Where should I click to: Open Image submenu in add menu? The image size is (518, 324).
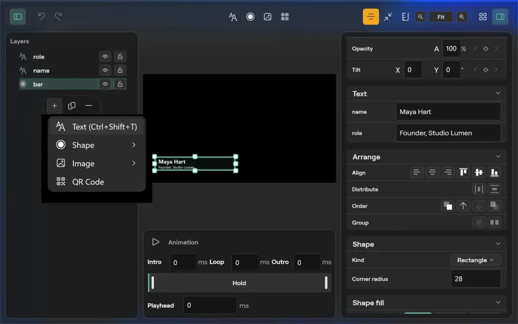click(97, 164)
